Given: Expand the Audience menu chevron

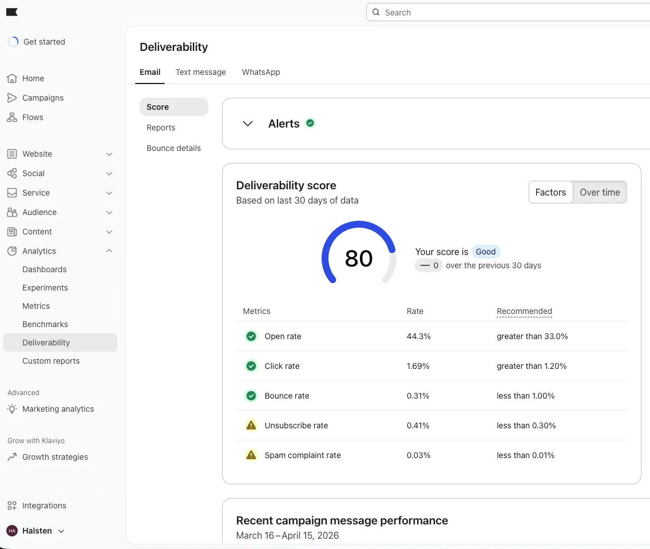Looking at the screenshot, I should (x=109, y=213).
